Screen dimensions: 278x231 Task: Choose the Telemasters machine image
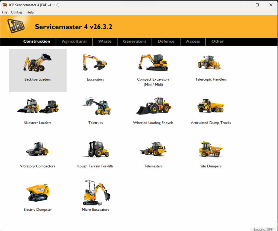(153, 149)
